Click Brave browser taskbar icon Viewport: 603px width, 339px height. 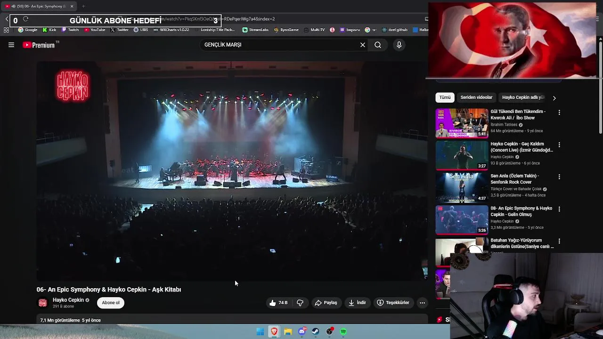tap(274, 332)
